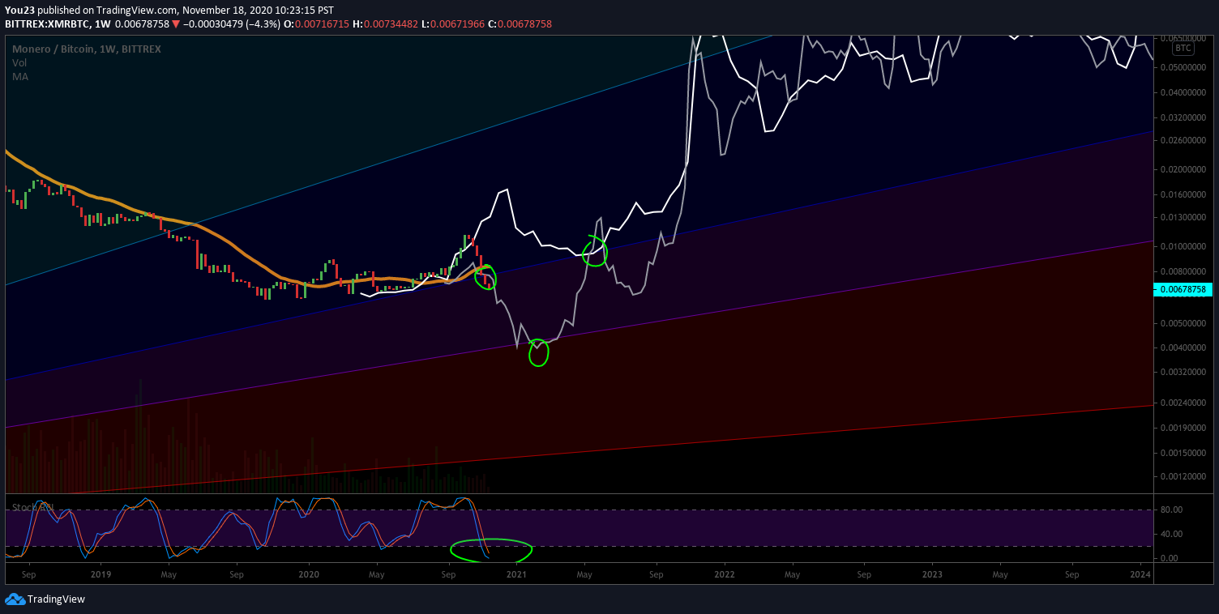This screenshot has width=1219, height=614.
Task: Select the Vol indicator label
Action: pyautogui.click(x=19, y=62)
